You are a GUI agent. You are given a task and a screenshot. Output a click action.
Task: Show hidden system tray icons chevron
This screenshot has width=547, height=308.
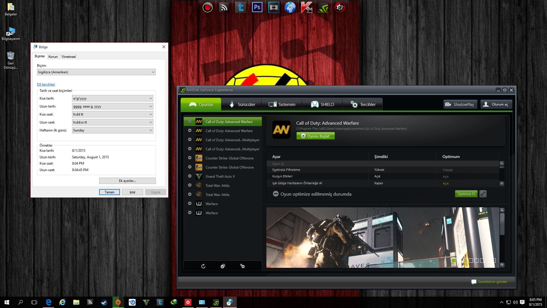click(501, 302)
